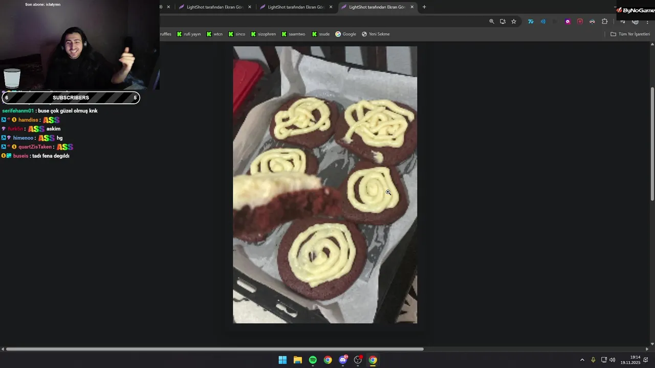The height and width of the screenshot is (368, 655).
Task: Open the ssude bookmark
Action: point(321,34)
